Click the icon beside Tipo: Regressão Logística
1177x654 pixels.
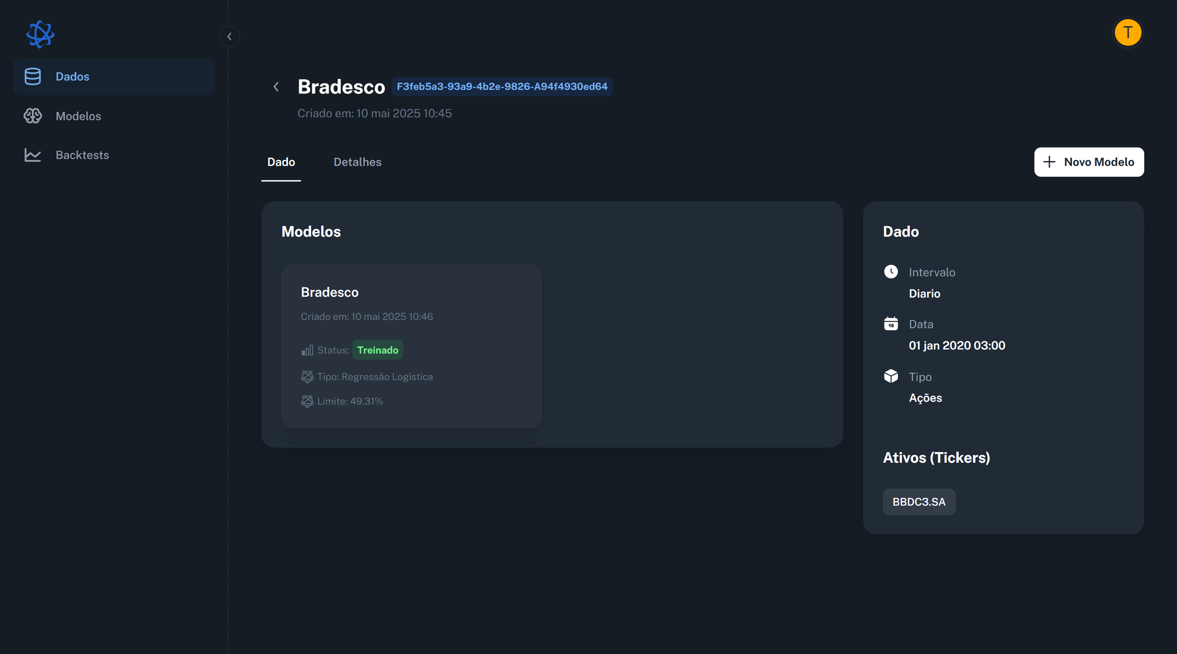coord(307,376)
